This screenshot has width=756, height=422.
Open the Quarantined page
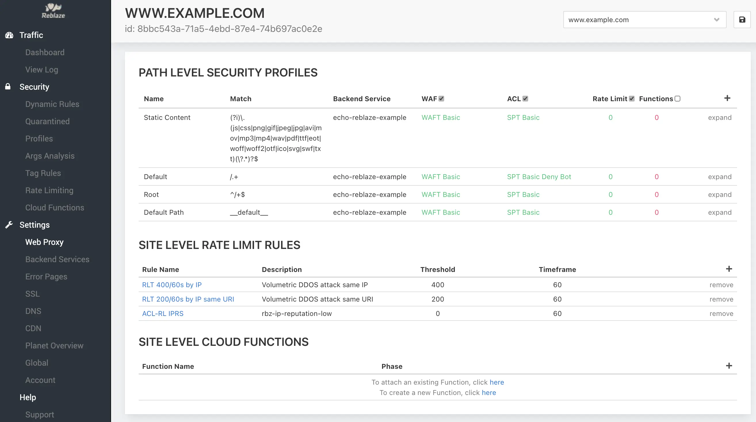click(47, 121)
